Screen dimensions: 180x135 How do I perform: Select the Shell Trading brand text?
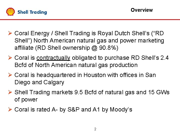pos(32,12)
